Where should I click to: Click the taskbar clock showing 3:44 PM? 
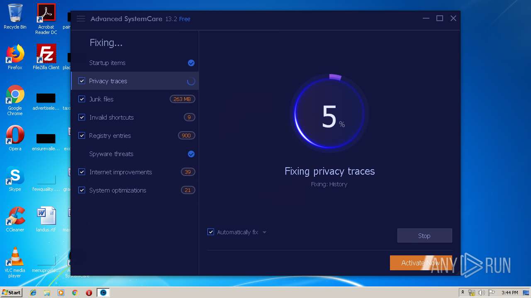pos(509,293)
